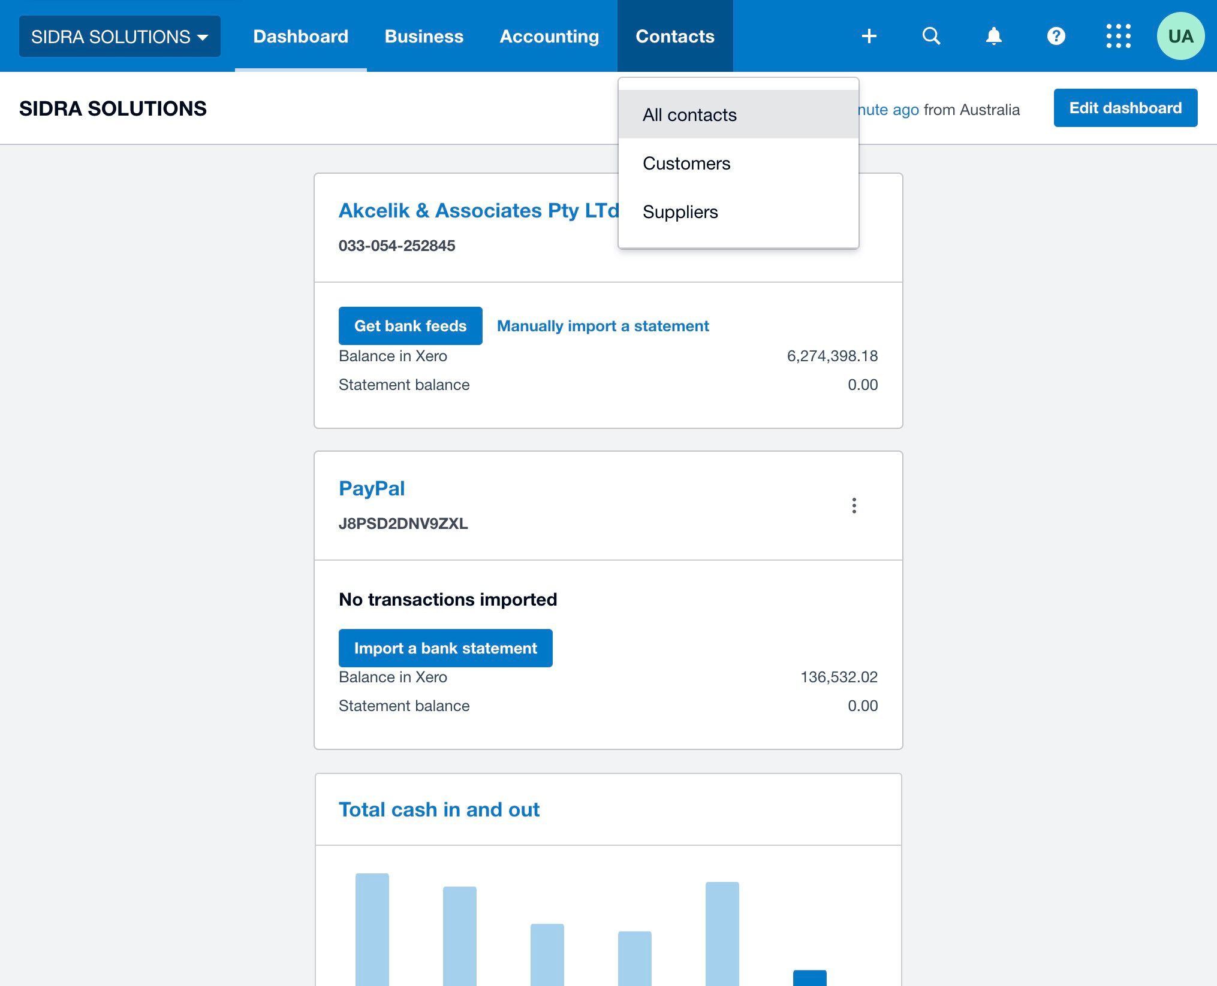Open the Accounting menu
This screenshot has height=986, width=1217.
[549, 36]
